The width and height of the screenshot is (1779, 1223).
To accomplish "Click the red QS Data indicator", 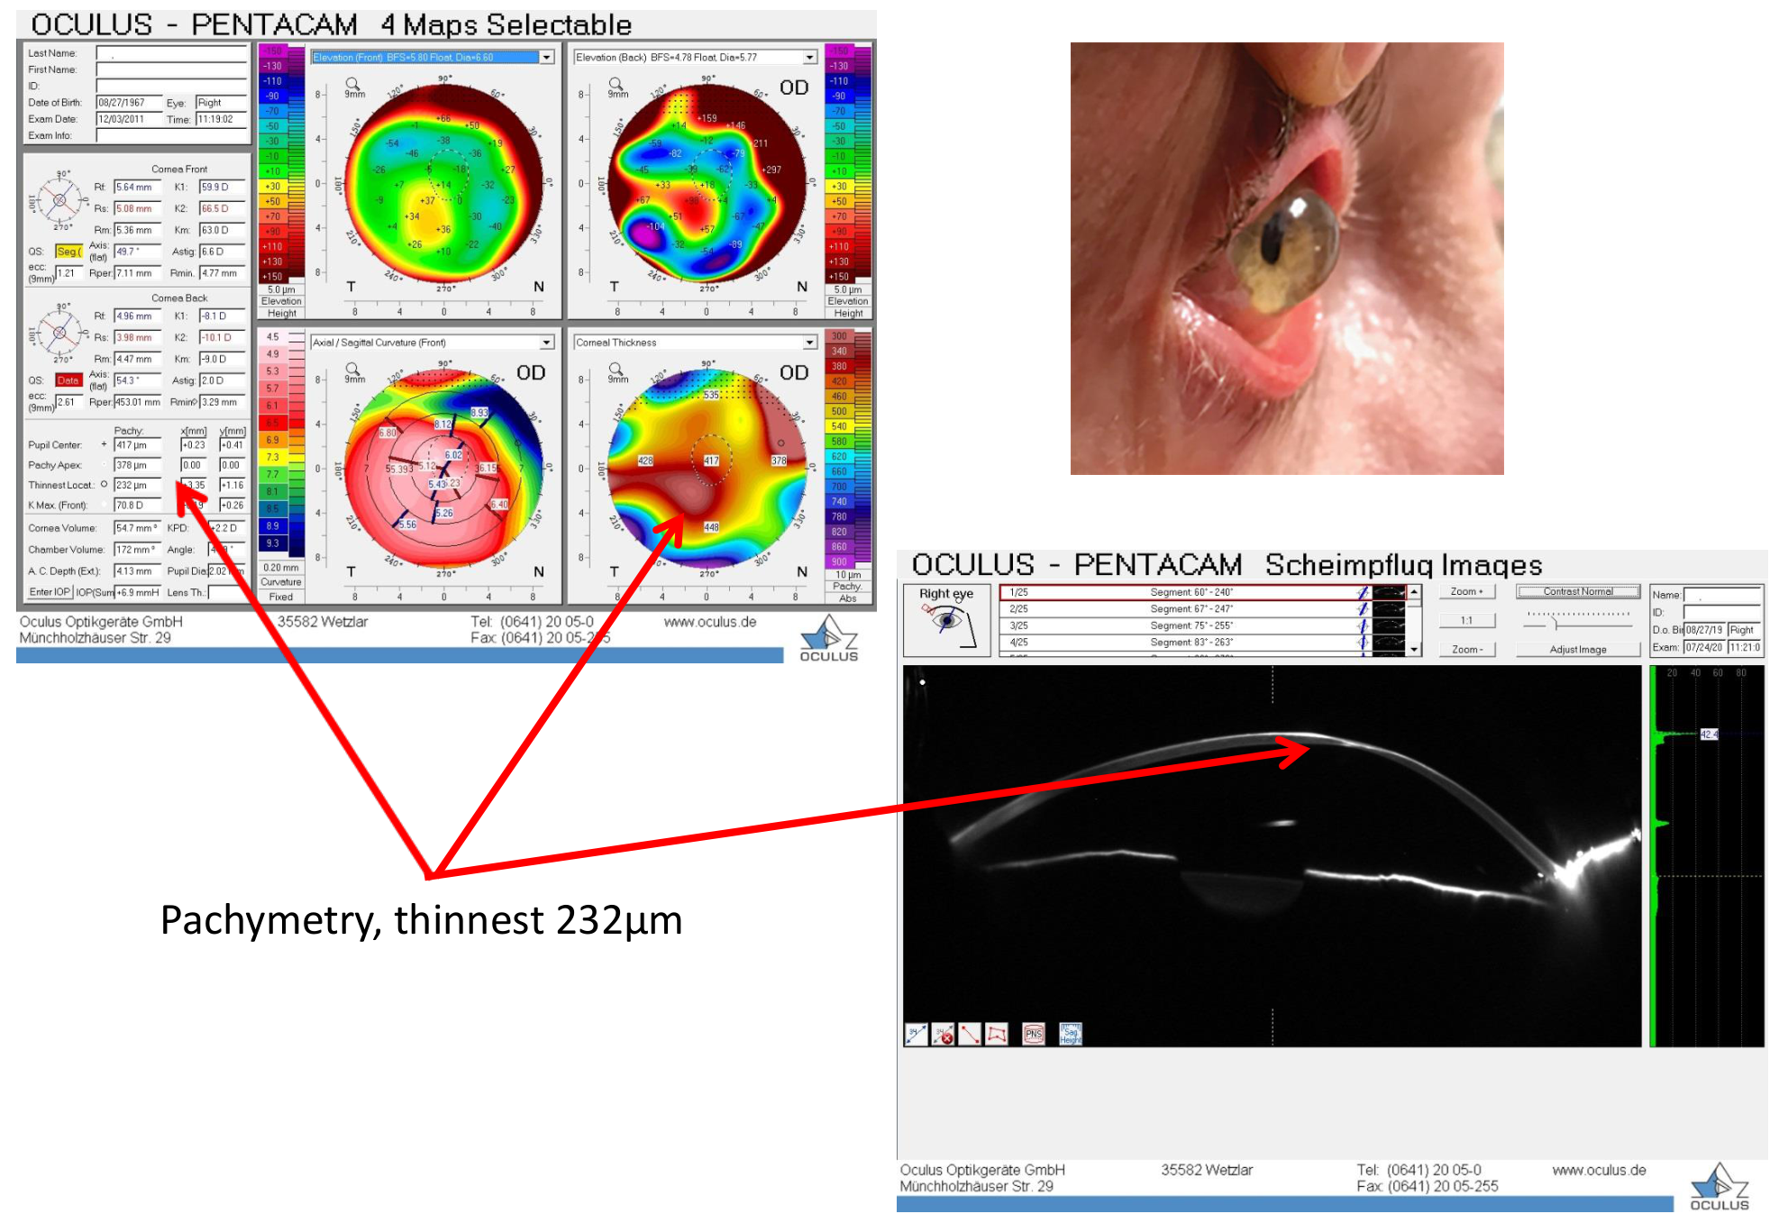I will click(68, 380).
